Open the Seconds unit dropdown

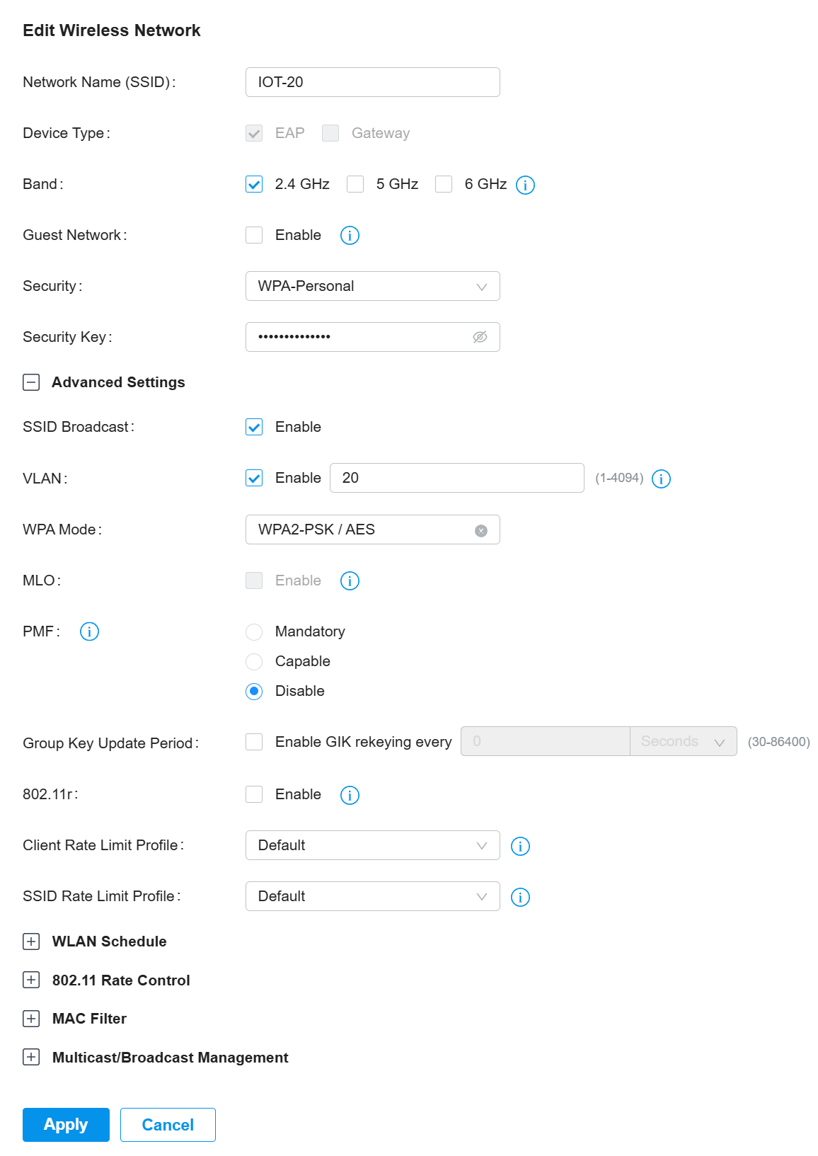pyautogui.click(x=684, y=741)
